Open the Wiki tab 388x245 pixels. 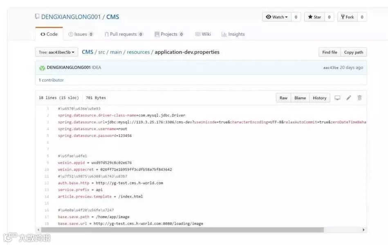[203, 34]
